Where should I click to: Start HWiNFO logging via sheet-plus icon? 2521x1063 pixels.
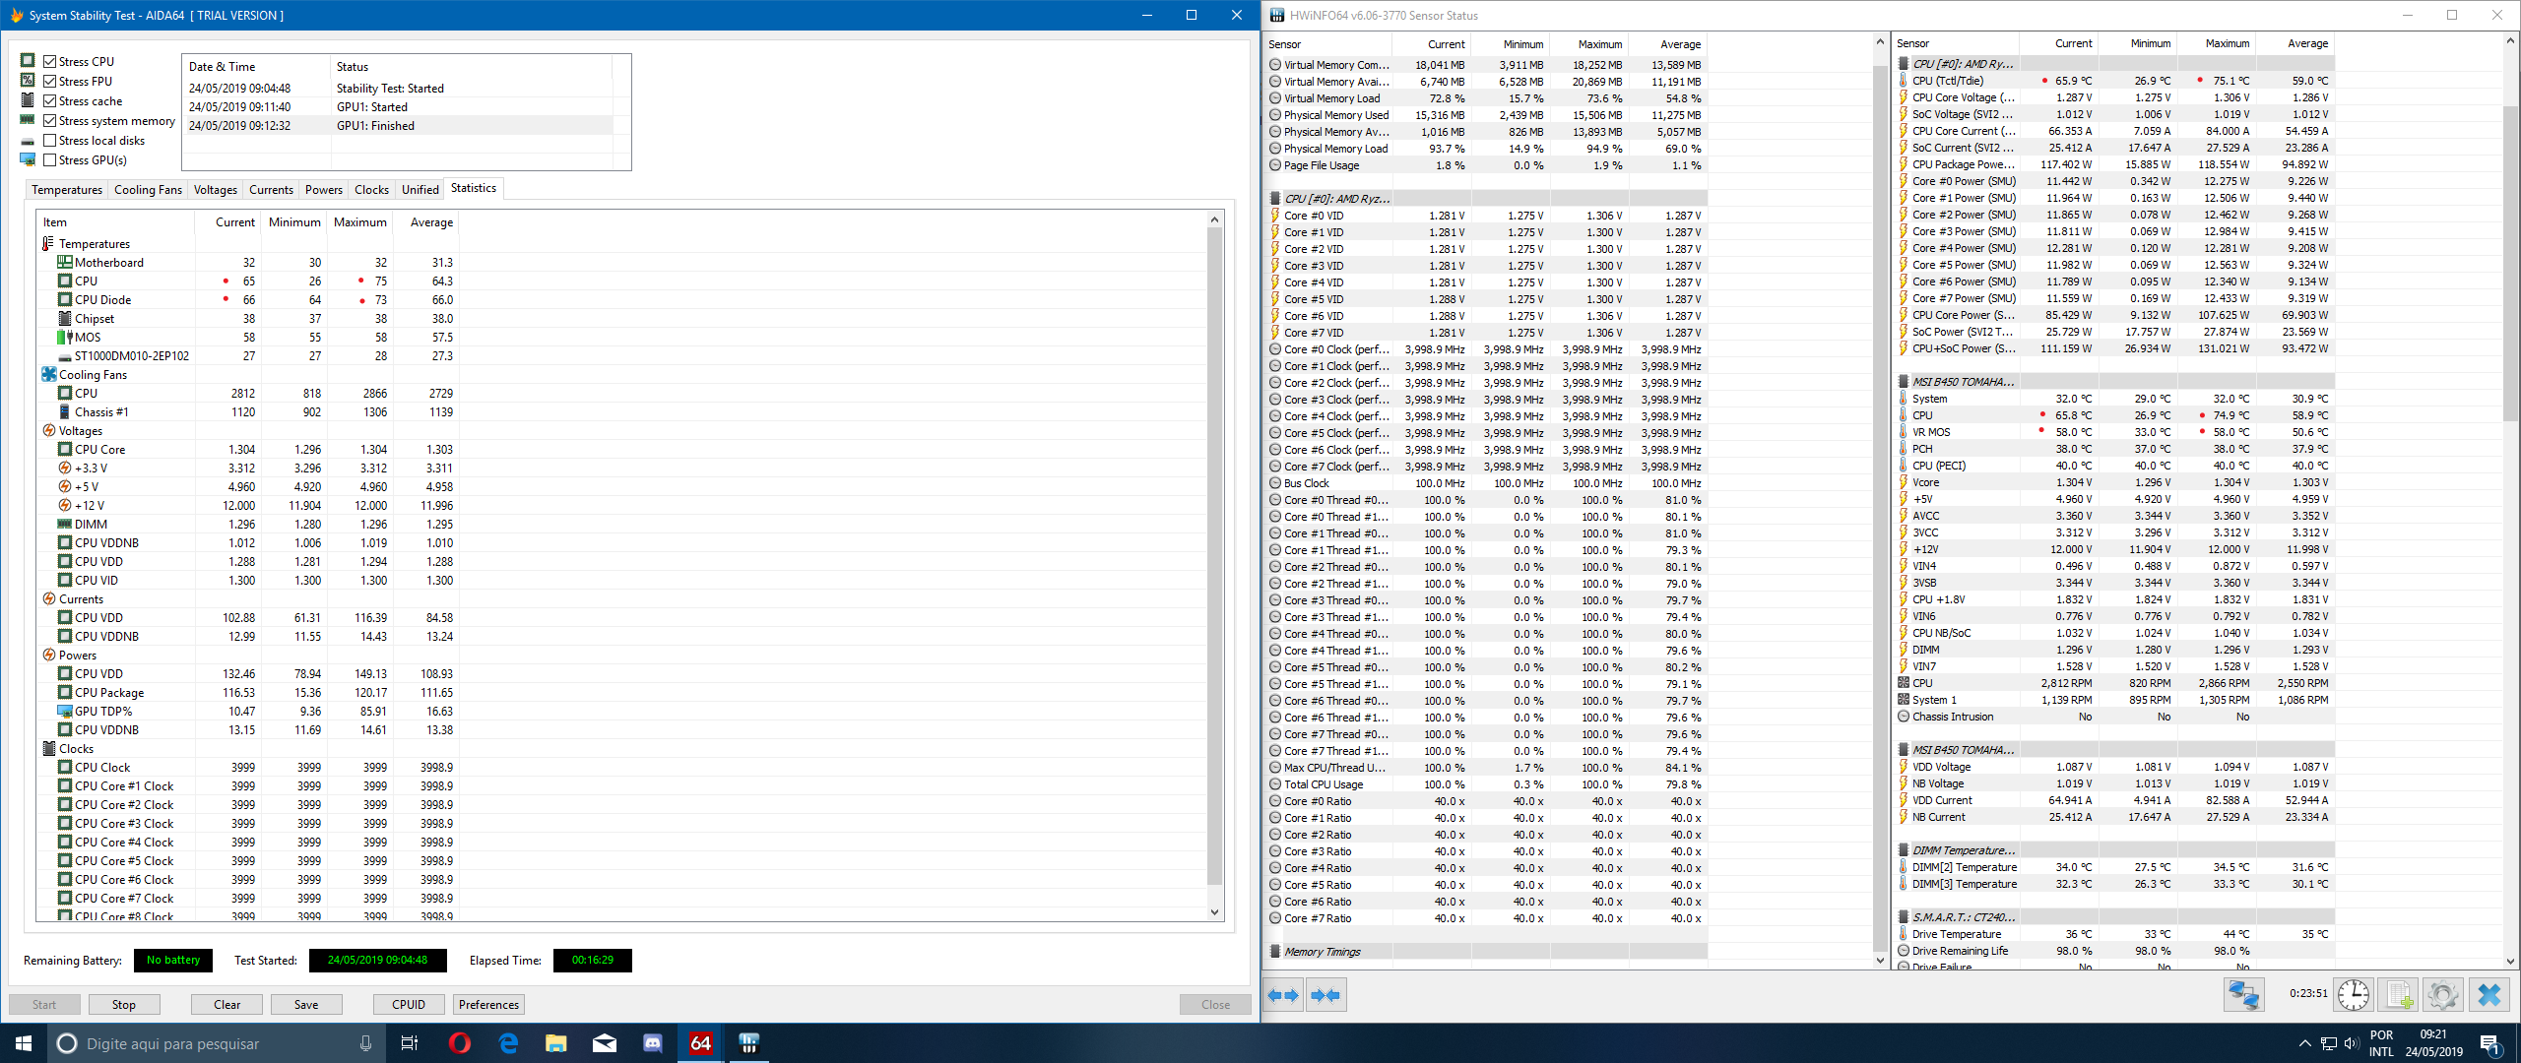coord(2398,995)
